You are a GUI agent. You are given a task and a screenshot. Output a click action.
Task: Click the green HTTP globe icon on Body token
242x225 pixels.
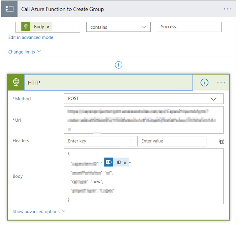(26, 26)
